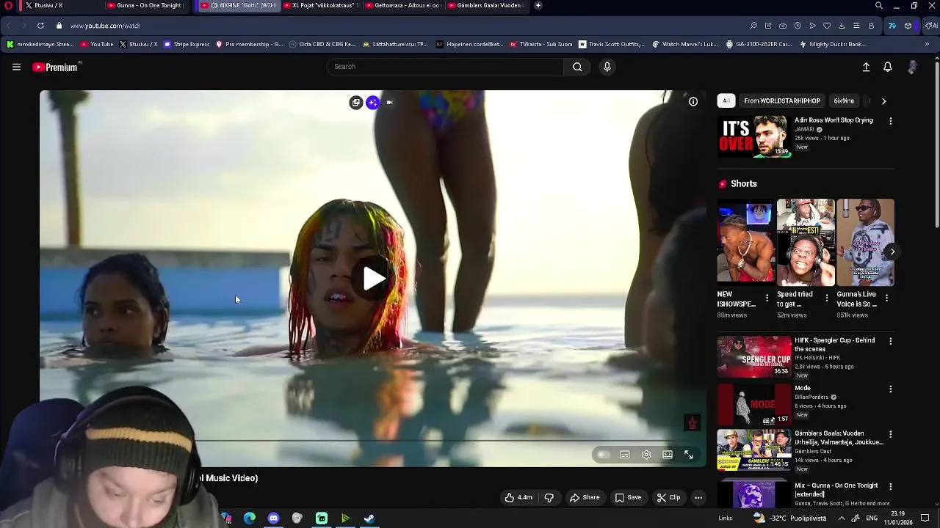This screenshot has width=940, height=528.
Task: Open Opera ad blocker shield icon
Action: [798, 26]
